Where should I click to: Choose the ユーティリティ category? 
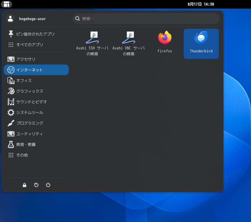tap(36, 134)
